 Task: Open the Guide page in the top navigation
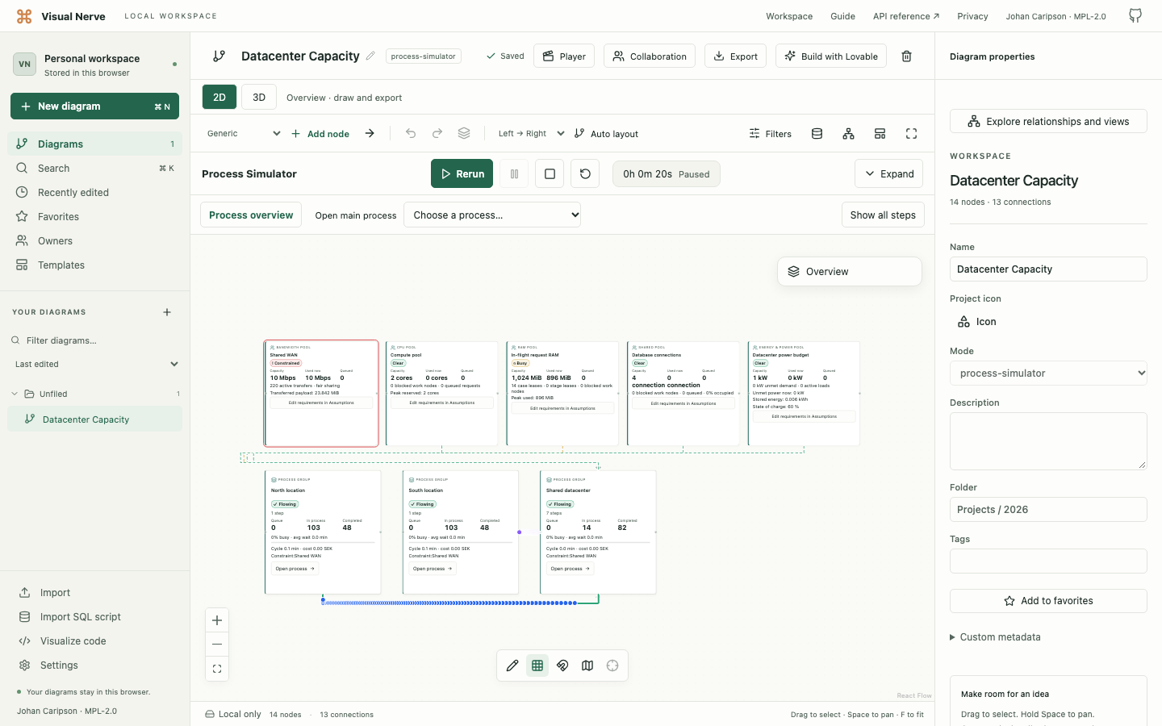842,16
